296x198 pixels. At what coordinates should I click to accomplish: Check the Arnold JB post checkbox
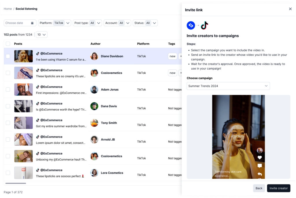point(8,140)
